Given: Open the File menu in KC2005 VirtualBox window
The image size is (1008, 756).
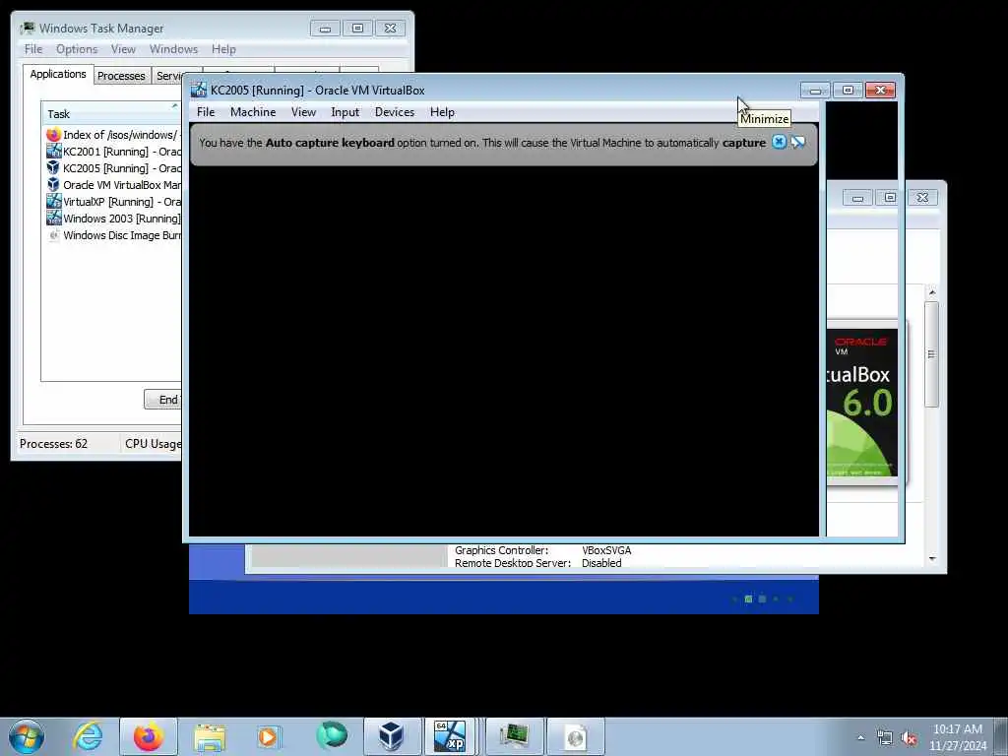Looking at the screenshot, I should (x=206, y=112).
